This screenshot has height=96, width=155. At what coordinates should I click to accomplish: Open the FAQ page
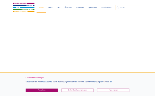tap(58, 7)
